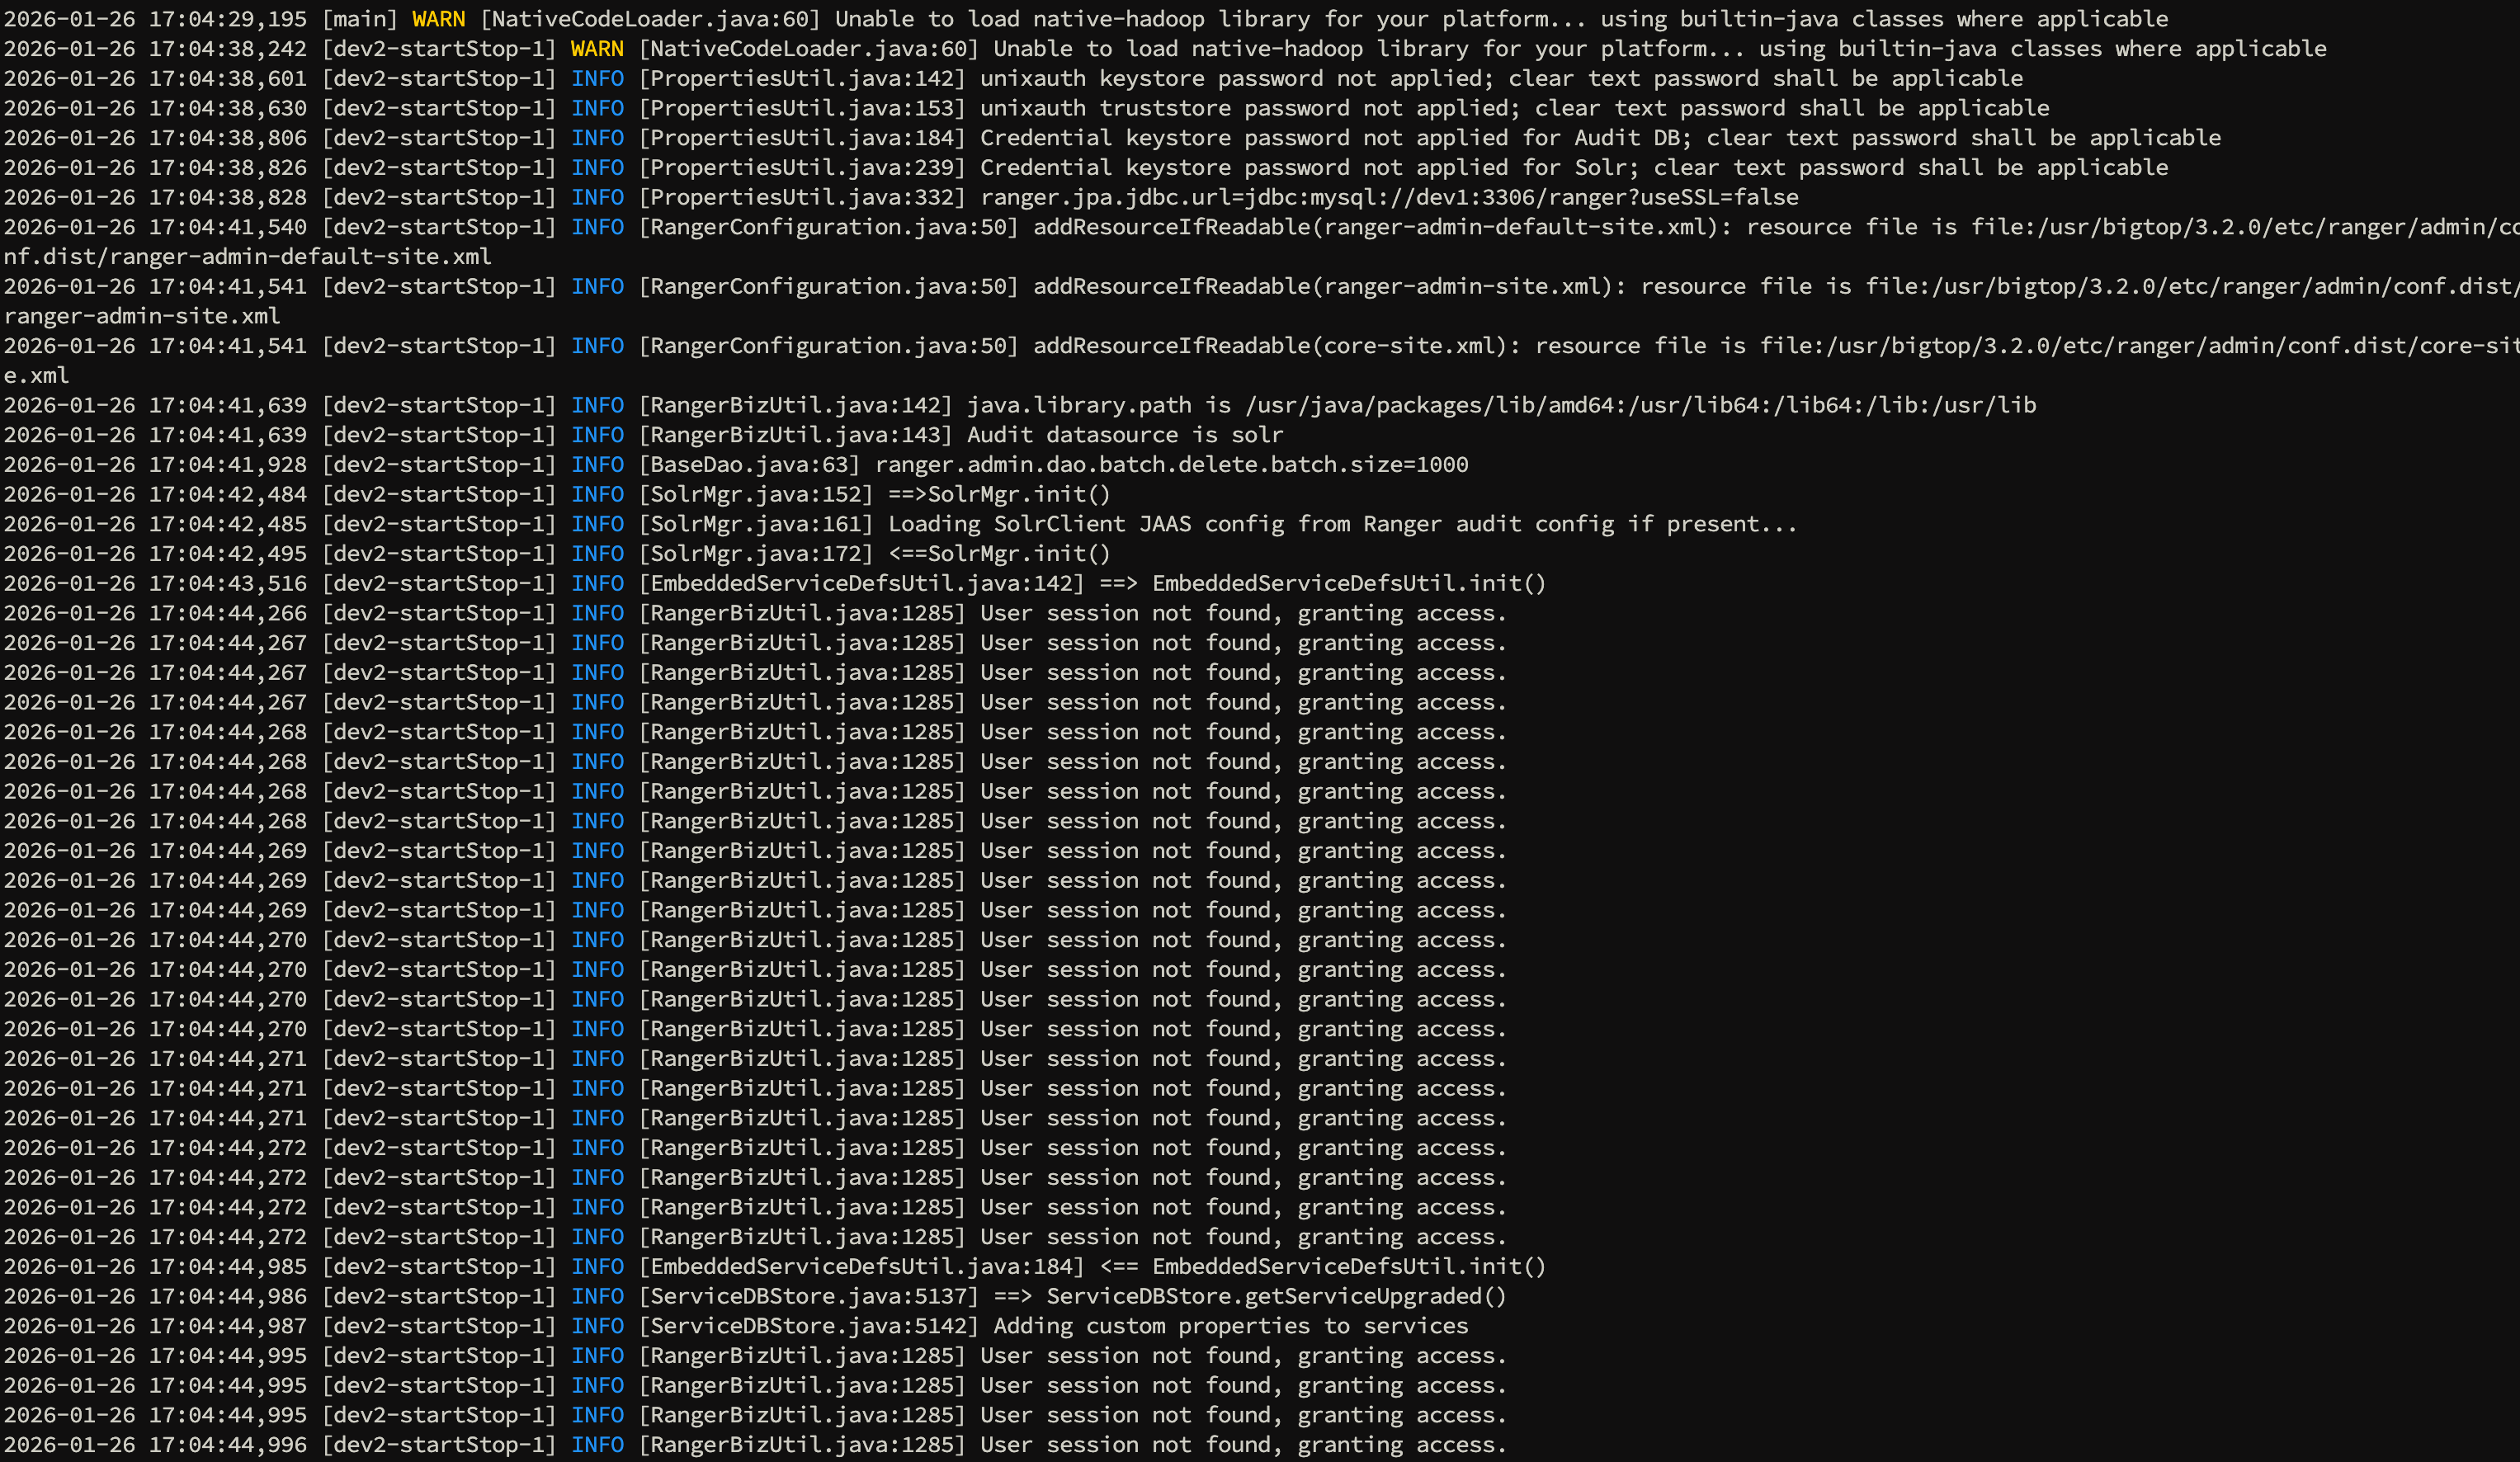Viewport: 2520px width, 1462px height.
Task: Click the NativeCodeLoader.java:60 reference on first line
Action: tap(650, 19)
